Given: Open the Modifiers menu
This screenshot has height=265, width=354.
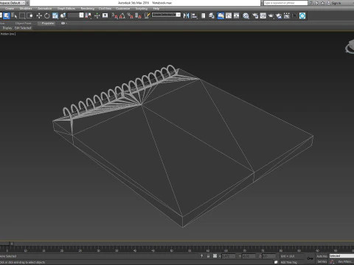Looking at the screenshot, I should [26, 8].
